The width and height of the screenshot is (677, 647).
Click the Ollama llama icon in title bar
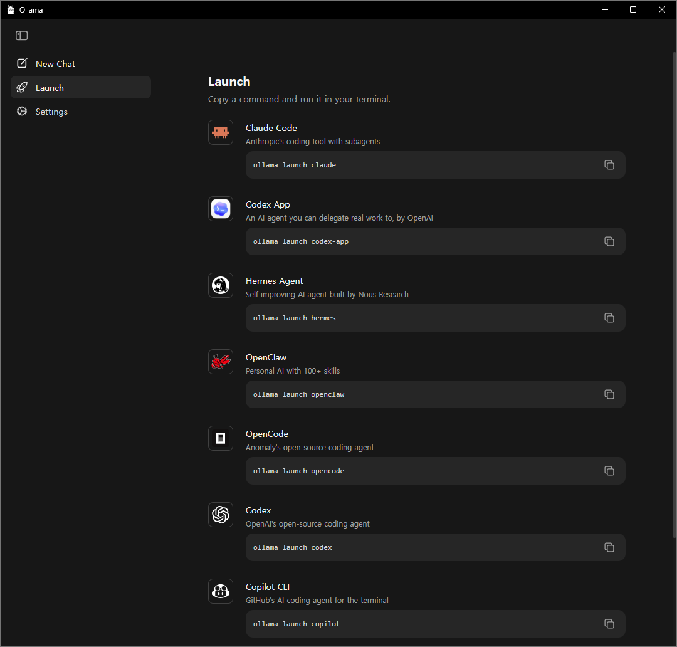point(11,9)
